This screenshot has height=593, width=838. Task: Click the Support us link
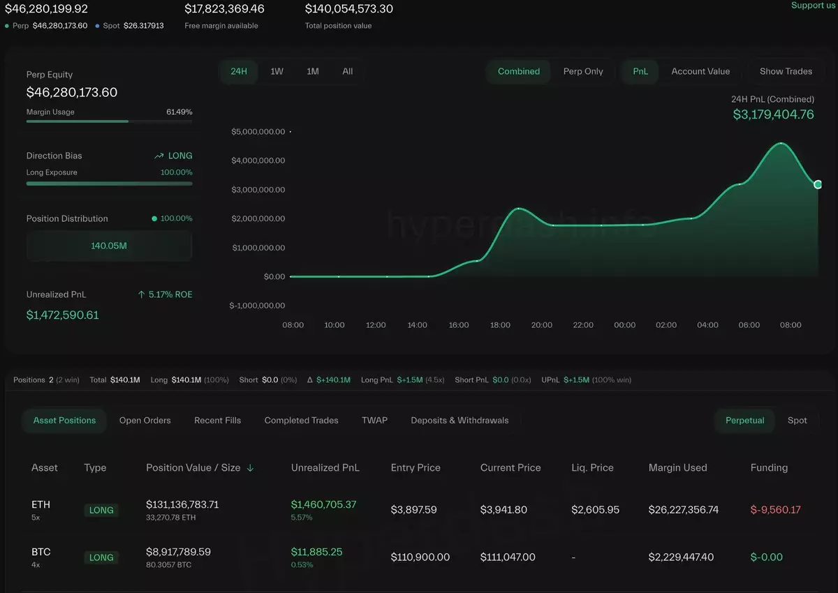812,6
